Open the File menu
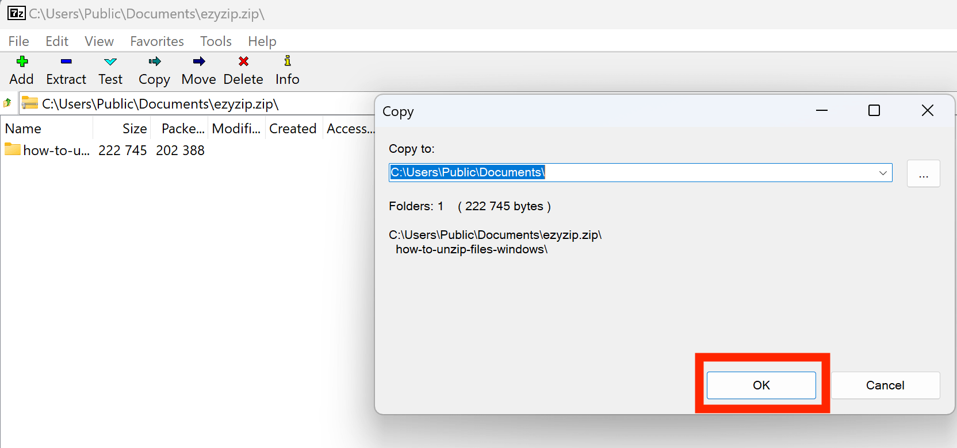 pos(19,41)
